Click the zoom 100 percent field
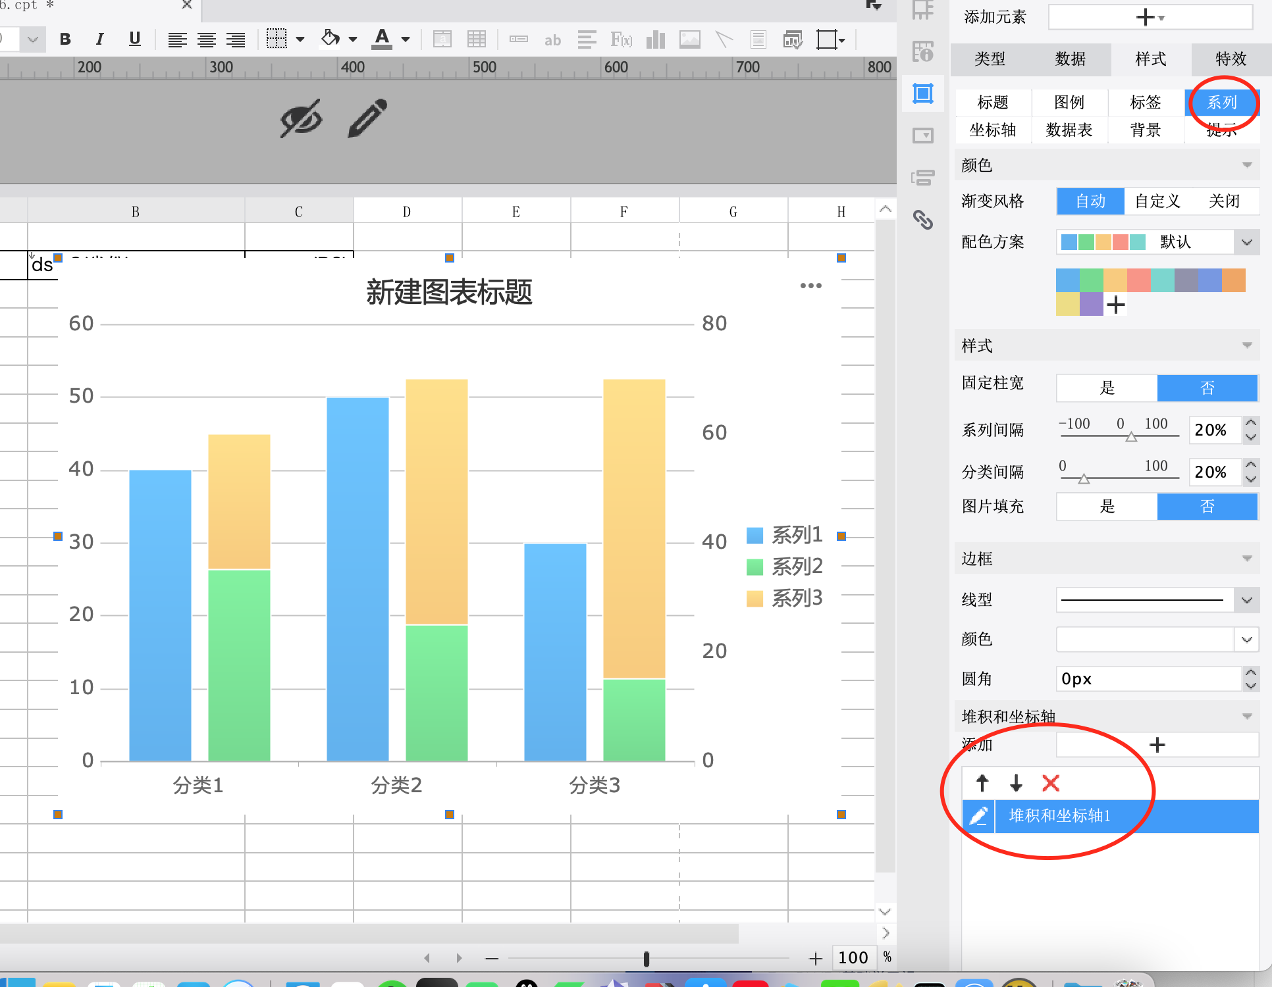 (853, 957)
